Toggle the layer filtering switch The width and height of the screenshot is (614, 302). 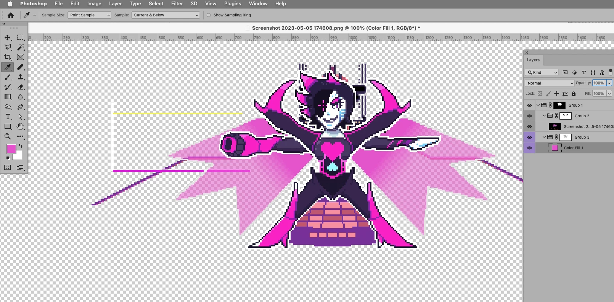point(611,72)
